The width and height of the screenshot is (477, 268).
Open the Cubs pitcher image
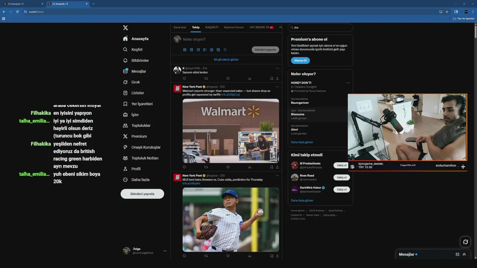coord(231,219)
